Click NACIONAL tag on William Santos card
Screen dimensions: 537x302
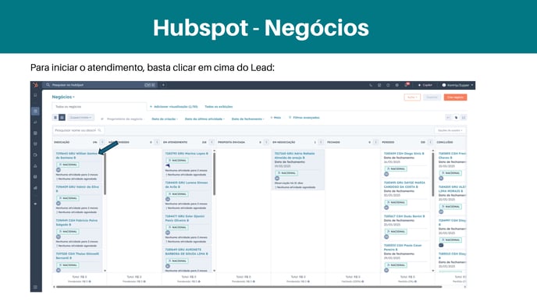[x=68, y=165]
